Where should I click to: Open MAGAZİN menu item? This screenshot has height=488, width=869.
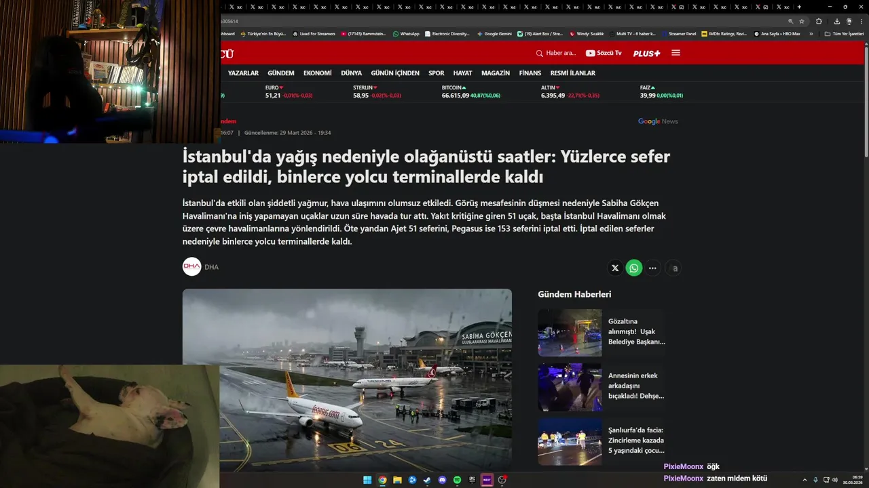496,73
